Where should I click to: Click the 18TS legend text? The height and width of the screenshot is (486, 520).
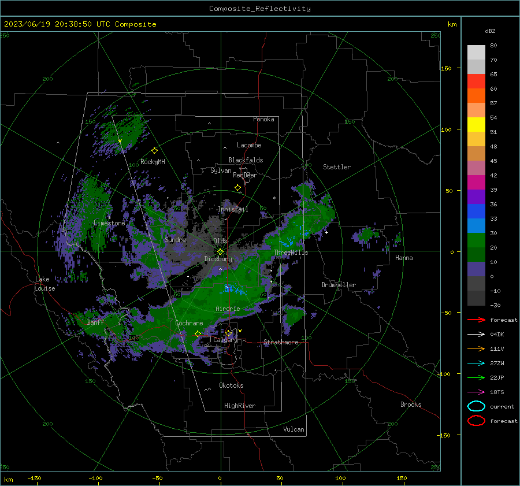tap(497, 392)
